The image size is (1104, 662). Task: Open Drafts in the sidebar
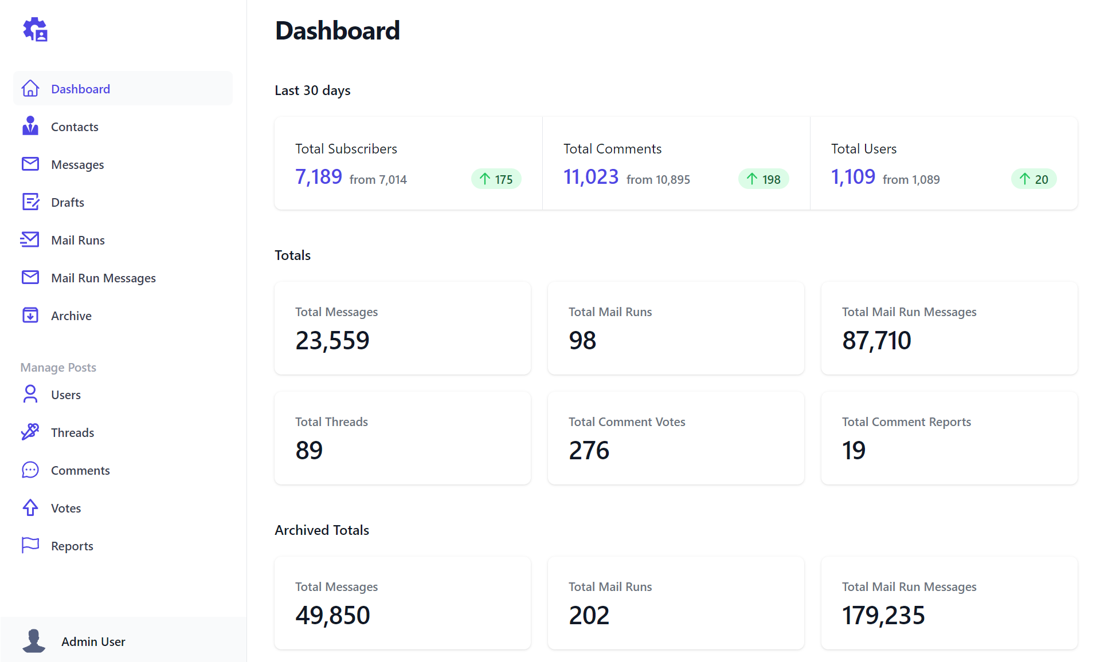click(123, 202)
